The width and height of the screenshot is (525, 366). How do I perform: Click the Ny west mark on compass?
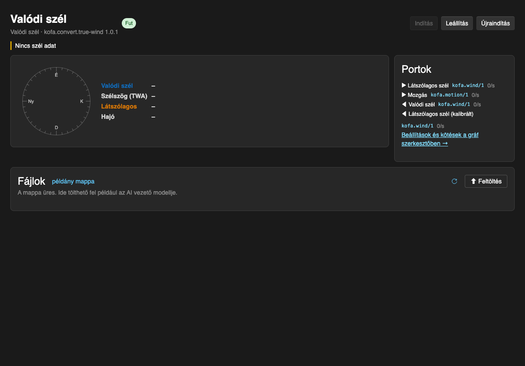(x=31, y=101)
